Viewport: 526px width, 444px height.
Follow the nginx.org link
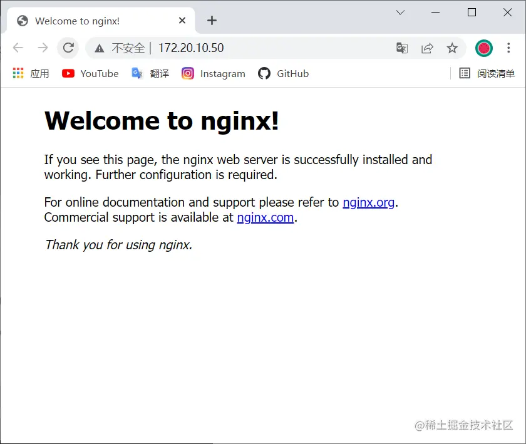pyautogui.click(x=368, y=202)
